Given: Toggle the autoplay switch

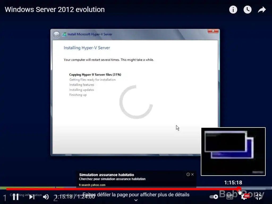Looking at the screenshot, I should (214, 197).
